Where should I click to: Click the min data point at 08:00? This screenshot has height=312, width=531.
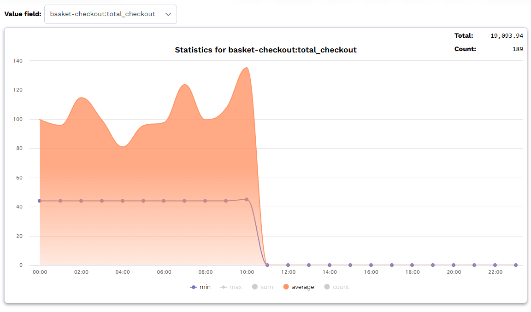pyautogui.click(x=205, y=201)
